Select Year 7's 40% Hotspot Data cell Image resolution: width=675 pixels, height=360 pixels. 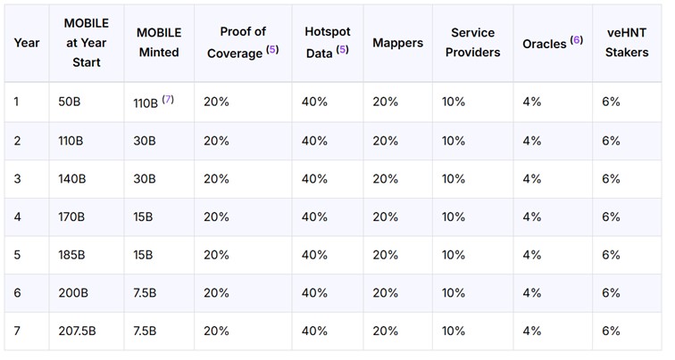(314, 331)
